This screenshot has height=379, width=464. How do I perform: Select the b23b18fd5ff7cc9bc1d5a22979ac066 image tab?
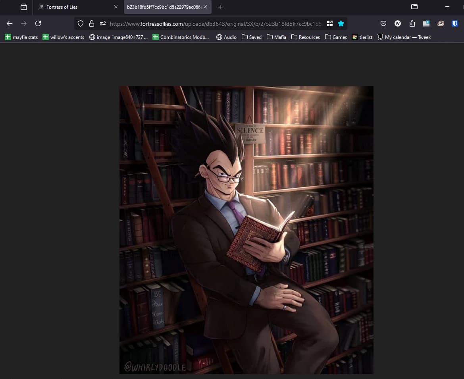pyautogui.click(x=164, y=7)
